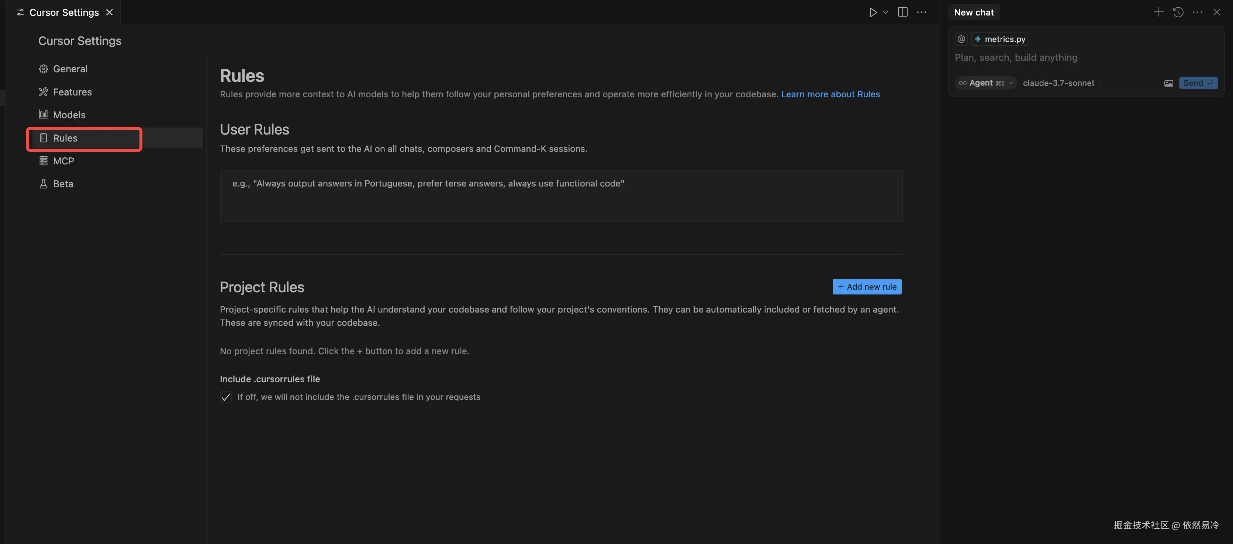Viewport: 1233px width, 544px height.
Task: Click the @ add context icon
Action: pyautogui.click(x=961, y=39)
